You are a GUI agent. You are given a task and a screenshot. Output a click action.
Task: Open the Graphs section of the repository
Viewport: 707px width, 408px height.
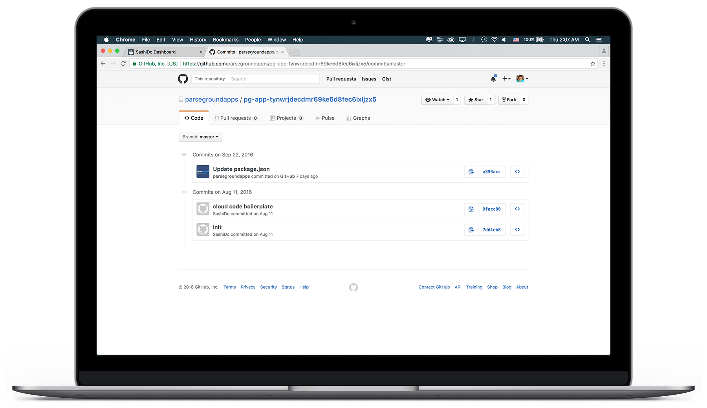click(x=357, y=118)
